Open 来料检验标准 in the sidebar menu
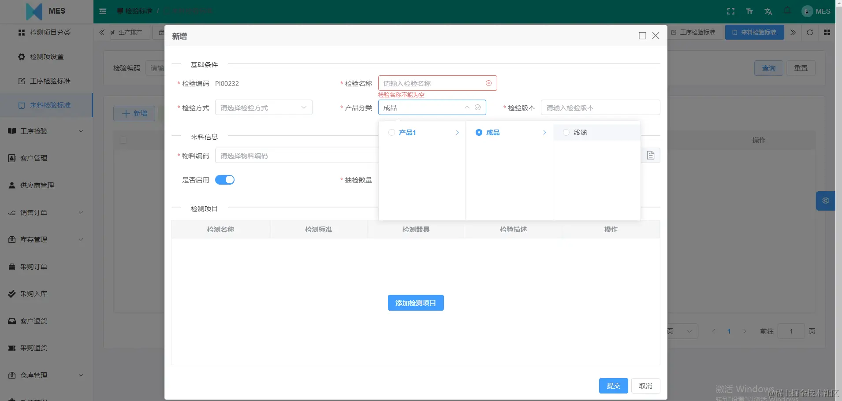842x401 pixels. click(x=46, y=105)
